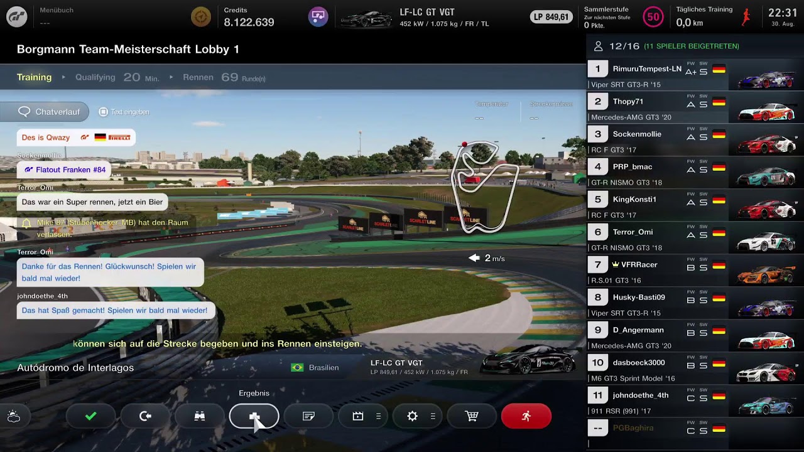Select player KingKonsti1 row

coord(695,205)
